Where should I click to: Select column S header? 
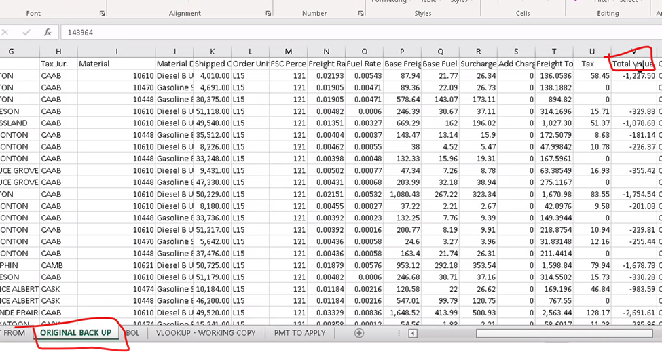(516, 52)
